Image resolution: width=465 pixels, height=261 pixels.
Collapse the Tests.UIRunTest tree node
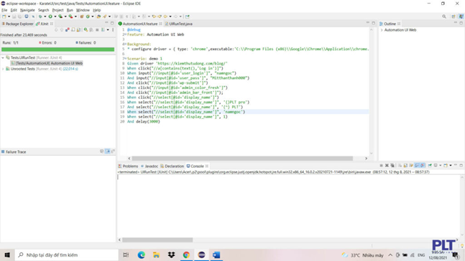(x=3, y=57)
